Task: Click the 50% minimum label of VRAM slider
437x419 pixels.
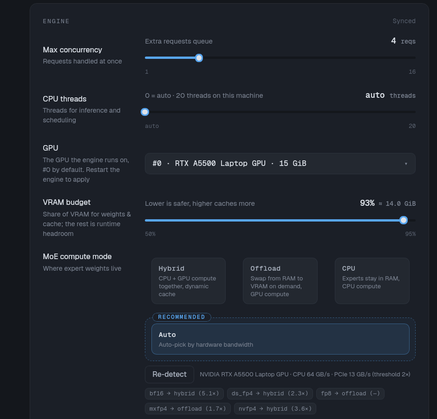Action: click(x=150, y=234)
